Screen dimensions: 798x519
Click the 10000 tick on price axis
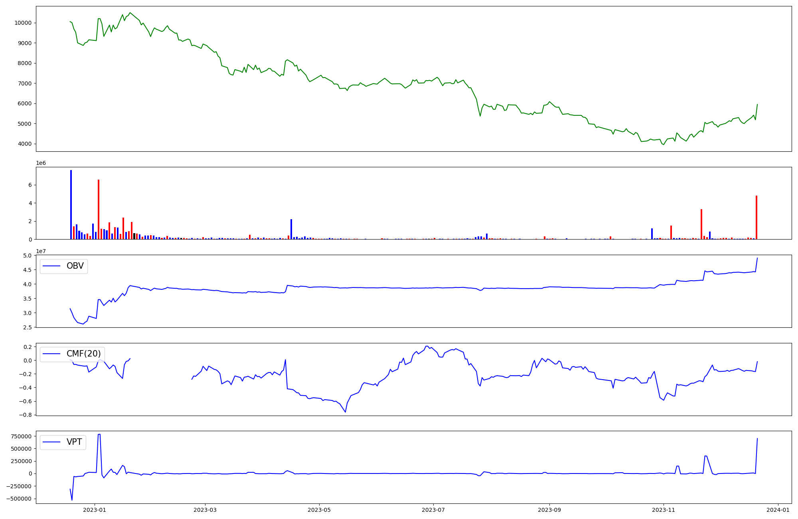click(x=23, y=23)
